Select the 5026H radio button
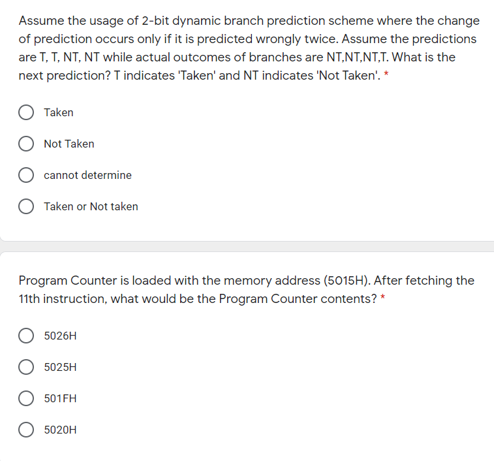 (27, 336)
